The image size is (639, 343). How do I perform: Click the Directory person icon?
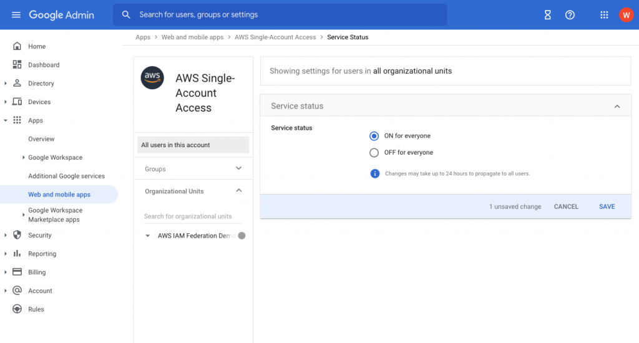point(17,83)
